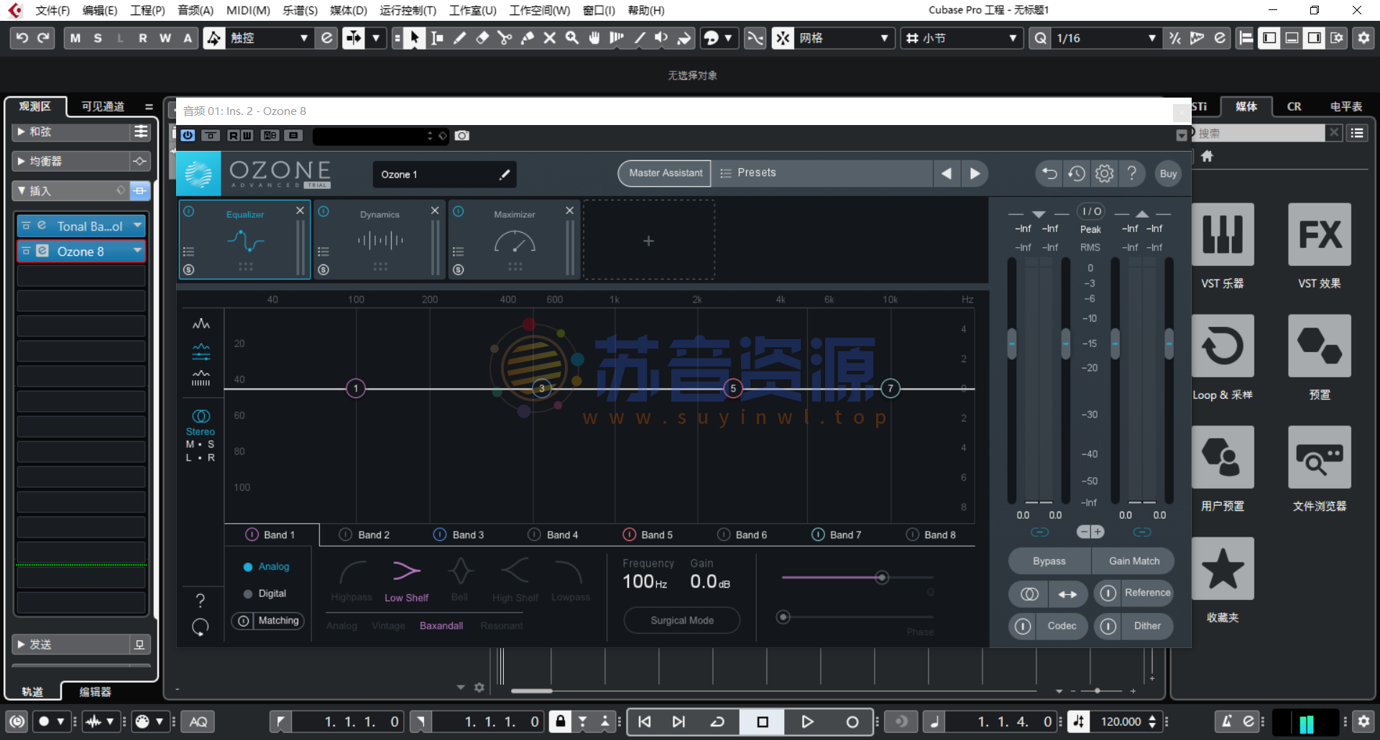Open media home icon

[x=1207, y=156]
